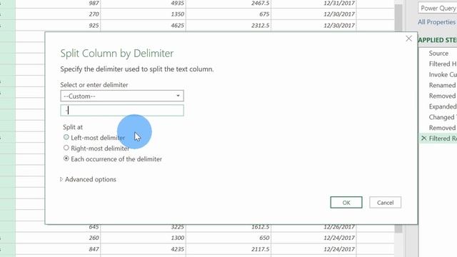Viewport: 457px width, 257px height.
Task: Click cell with value 4935
Action: [x=143, y=3]
